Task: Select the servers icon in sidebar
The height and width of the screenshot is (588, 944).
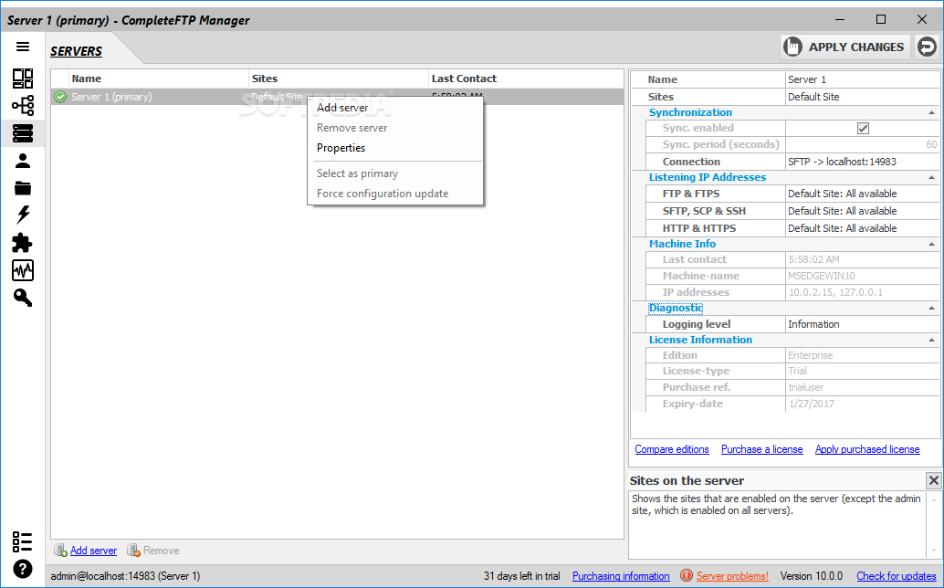Action: click(23, 133)
